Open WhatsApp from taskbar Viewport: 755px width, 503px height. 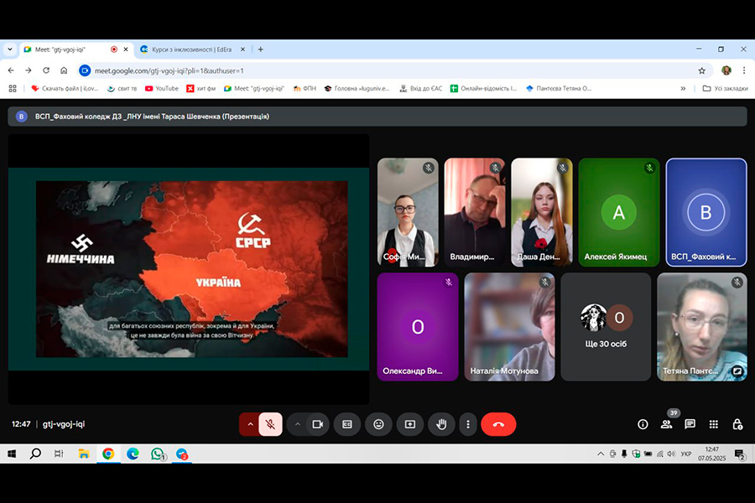click(158, 454)
